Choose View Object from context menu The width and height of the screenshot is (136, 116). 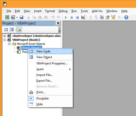(x=50, y=57)
